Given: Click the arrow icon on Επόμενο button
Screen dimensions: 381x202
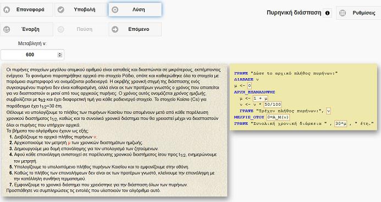Looking at the screenshot, I should (115, 29).
